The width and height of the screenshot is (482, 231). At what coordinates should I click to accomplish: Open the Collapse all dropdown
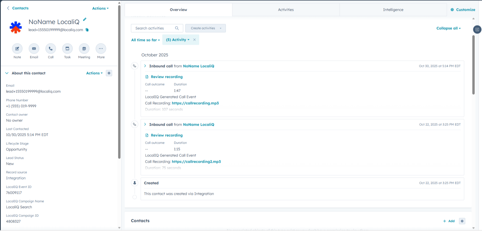[449, 28]
